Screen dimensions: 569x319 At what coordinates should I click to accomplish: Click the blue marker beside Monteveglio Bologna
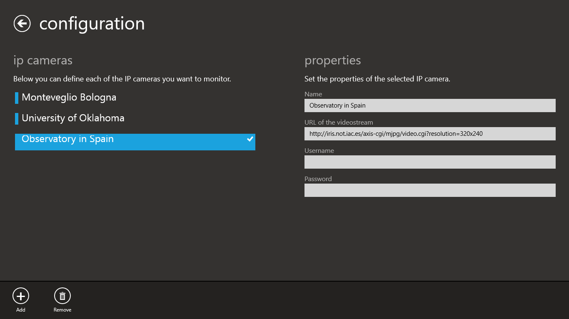coord(16,97)
